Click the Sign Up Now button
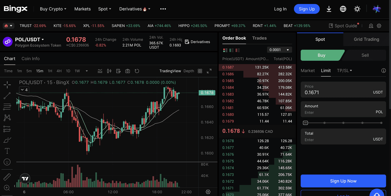The image size is (391, 196). click(343, 181)
